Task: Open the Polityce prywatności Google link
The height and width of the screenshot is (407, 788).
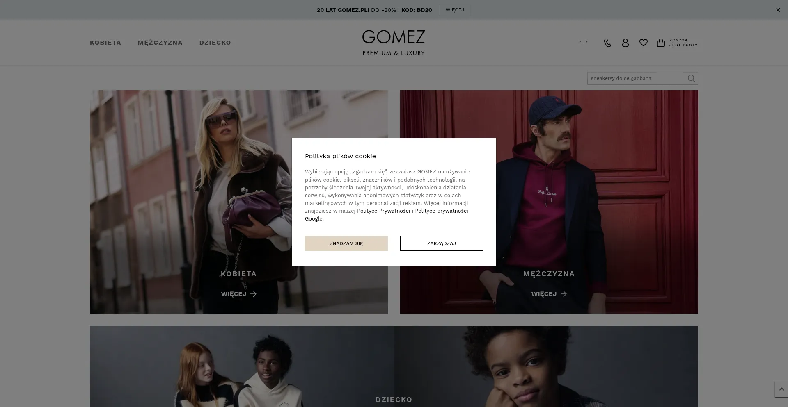Action: point(387,215)
